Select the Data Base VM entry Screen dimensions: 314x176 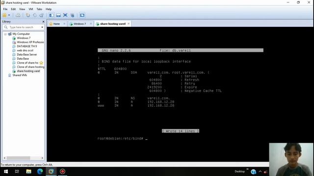click(x=23, y=59)
